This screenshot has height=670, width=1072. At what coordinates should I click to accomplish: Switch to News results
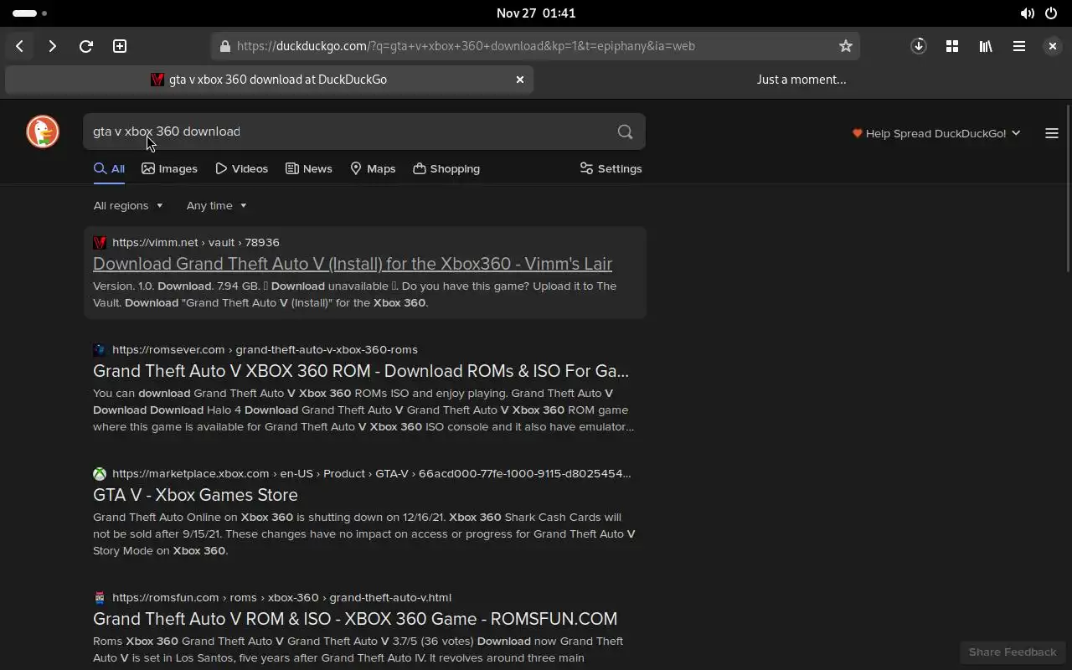(309, 168)
